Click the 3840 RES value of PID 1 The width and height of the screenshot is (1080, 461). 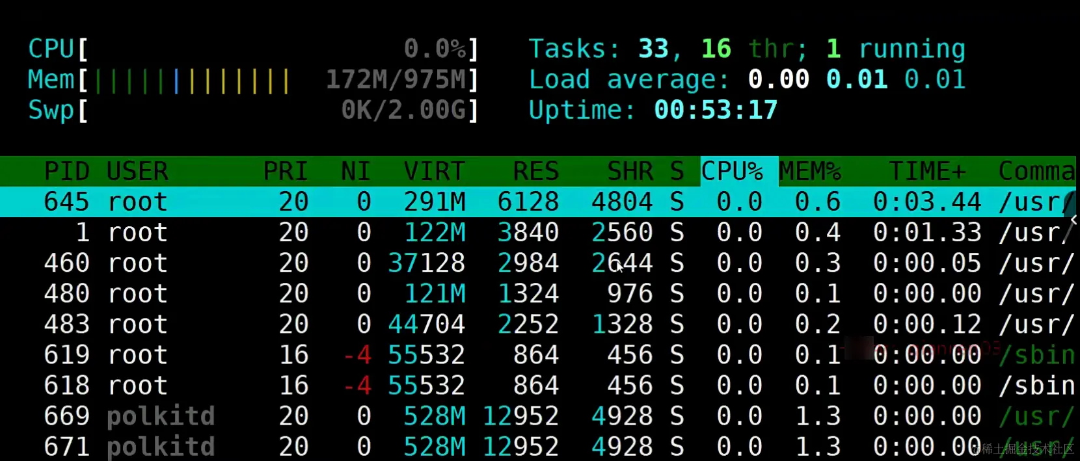tap(528, 232)
